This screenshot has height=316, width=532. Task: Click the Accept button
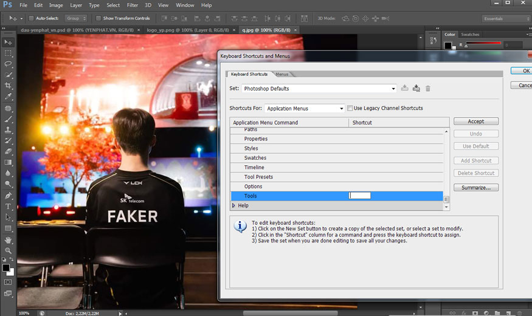tap(475, 122)
